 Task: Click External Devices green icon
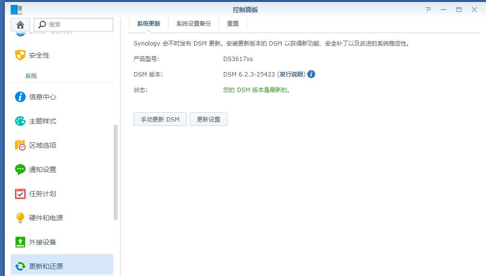[20, 242]
